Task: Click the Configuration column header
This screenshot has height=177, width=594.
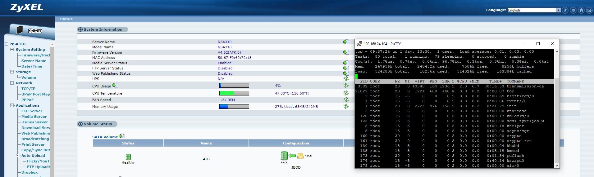Action: (x=296, y=143)
